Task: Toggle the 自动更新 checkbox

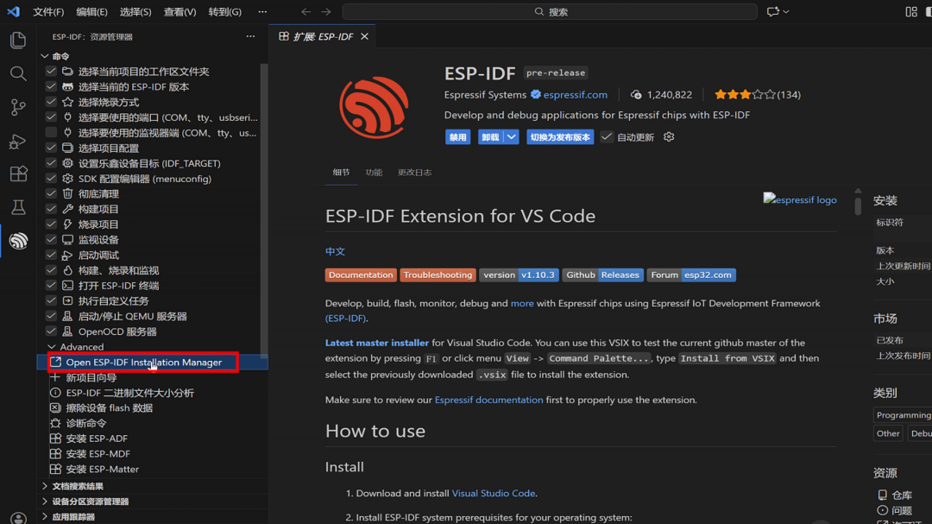Action: coord(607,136)
